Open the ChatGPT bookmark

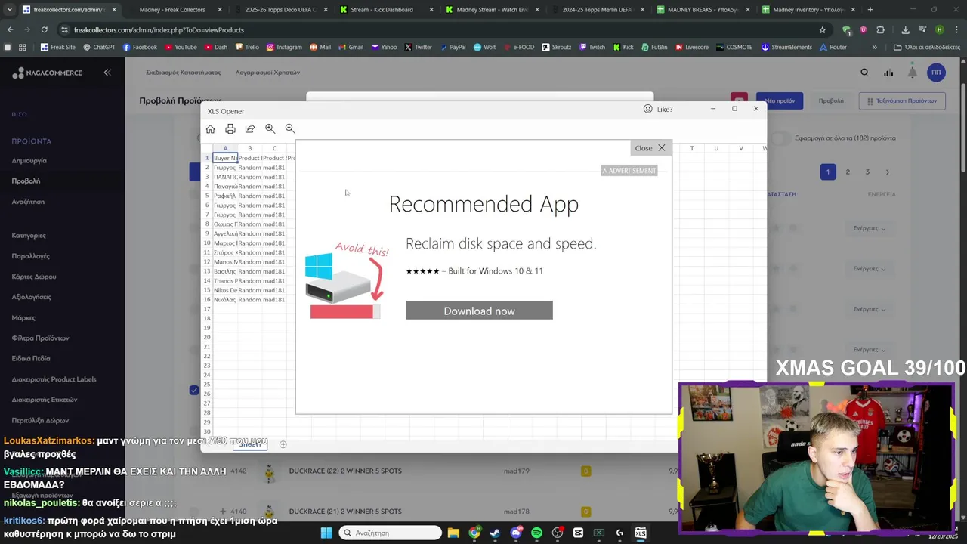[x=99, y=47]
